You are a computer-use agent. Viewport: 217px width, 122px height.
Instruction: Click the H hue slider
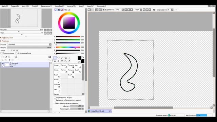(x=68, y=47)
